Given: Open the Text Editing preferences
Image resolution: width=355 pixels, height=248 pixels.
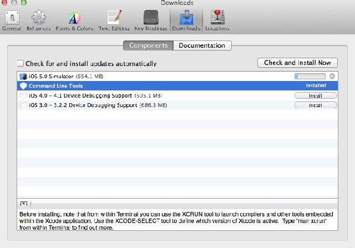Looking at the screenshot, I should pos(114,19).
